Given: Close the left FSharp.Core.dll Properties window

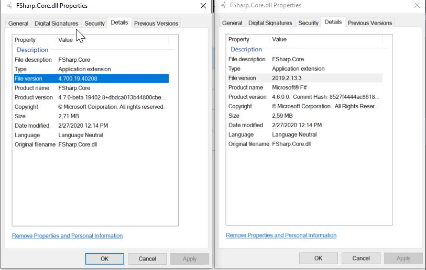Looking at the screenshot, I should click(203, 6).
